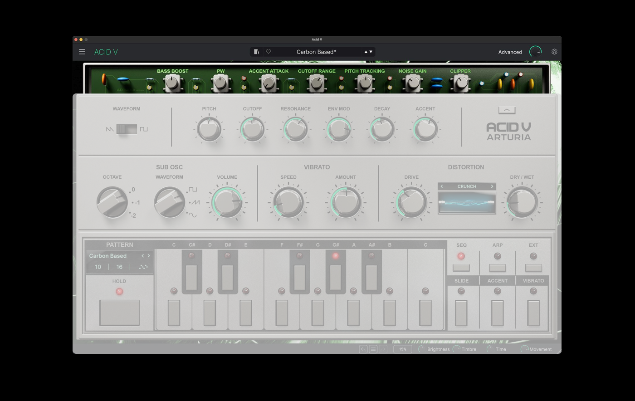Screen dimensions: 635x401
Task: Click the redo arrow in the bottom bar
Action: pos(383,349)
